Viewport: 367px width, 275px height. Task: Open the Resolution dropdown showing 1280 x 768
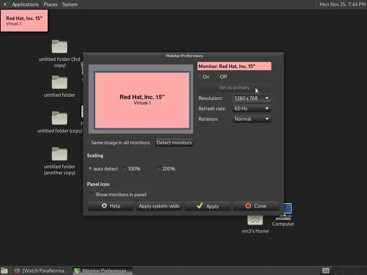[x=252, y=98]
